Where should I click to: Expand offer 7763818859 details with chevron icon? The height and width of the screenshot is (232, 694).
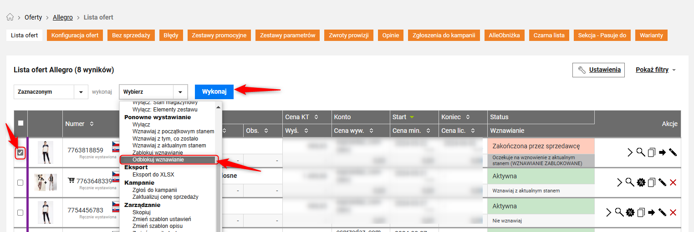pyautogui.click(x=630, y=152)
